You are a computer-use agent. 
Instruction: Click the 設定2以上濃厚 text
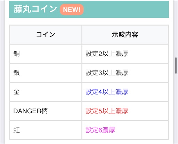pyautogui.click(x=107, y=54)
